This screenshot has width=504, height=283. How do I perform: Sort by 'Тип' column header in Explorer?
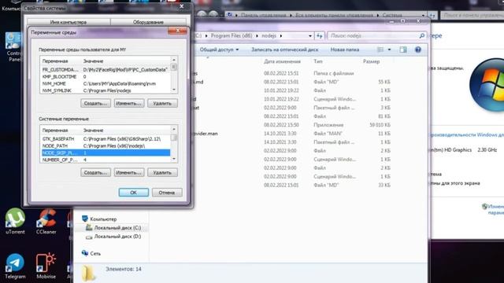point(318,61)
